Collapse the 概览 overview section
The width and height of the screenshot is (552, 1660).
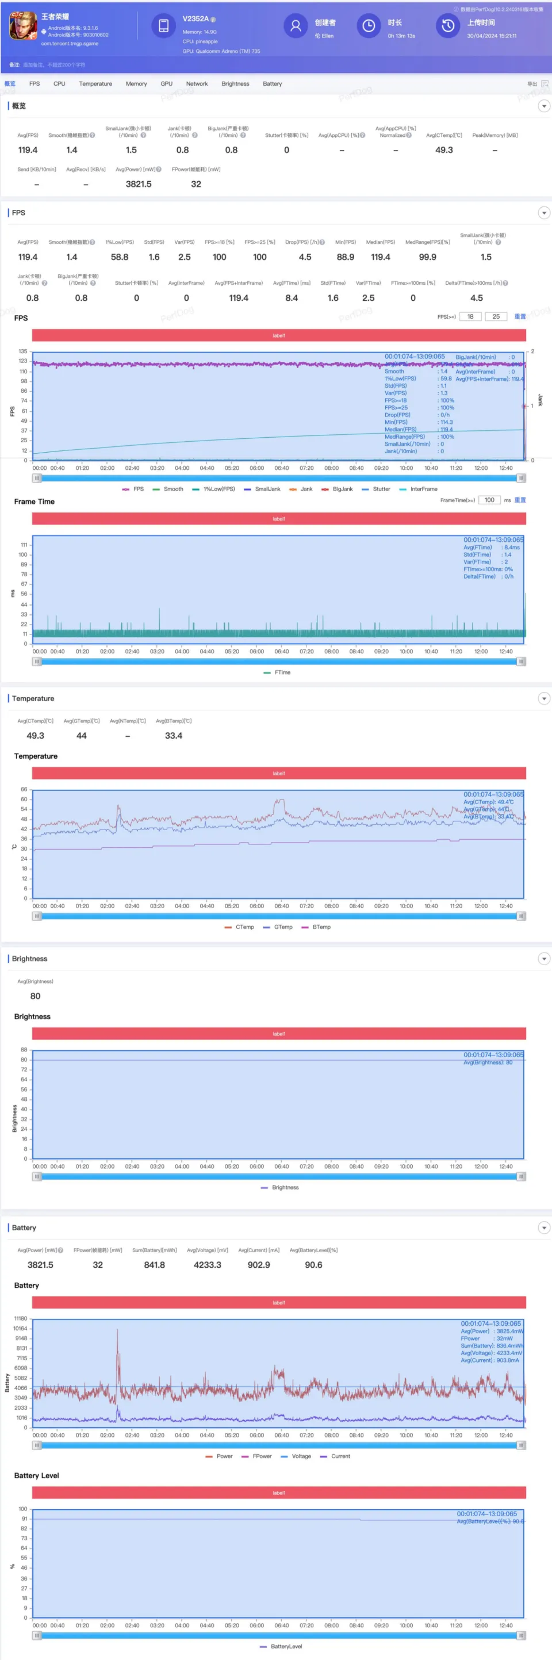(x=543, y=106)
